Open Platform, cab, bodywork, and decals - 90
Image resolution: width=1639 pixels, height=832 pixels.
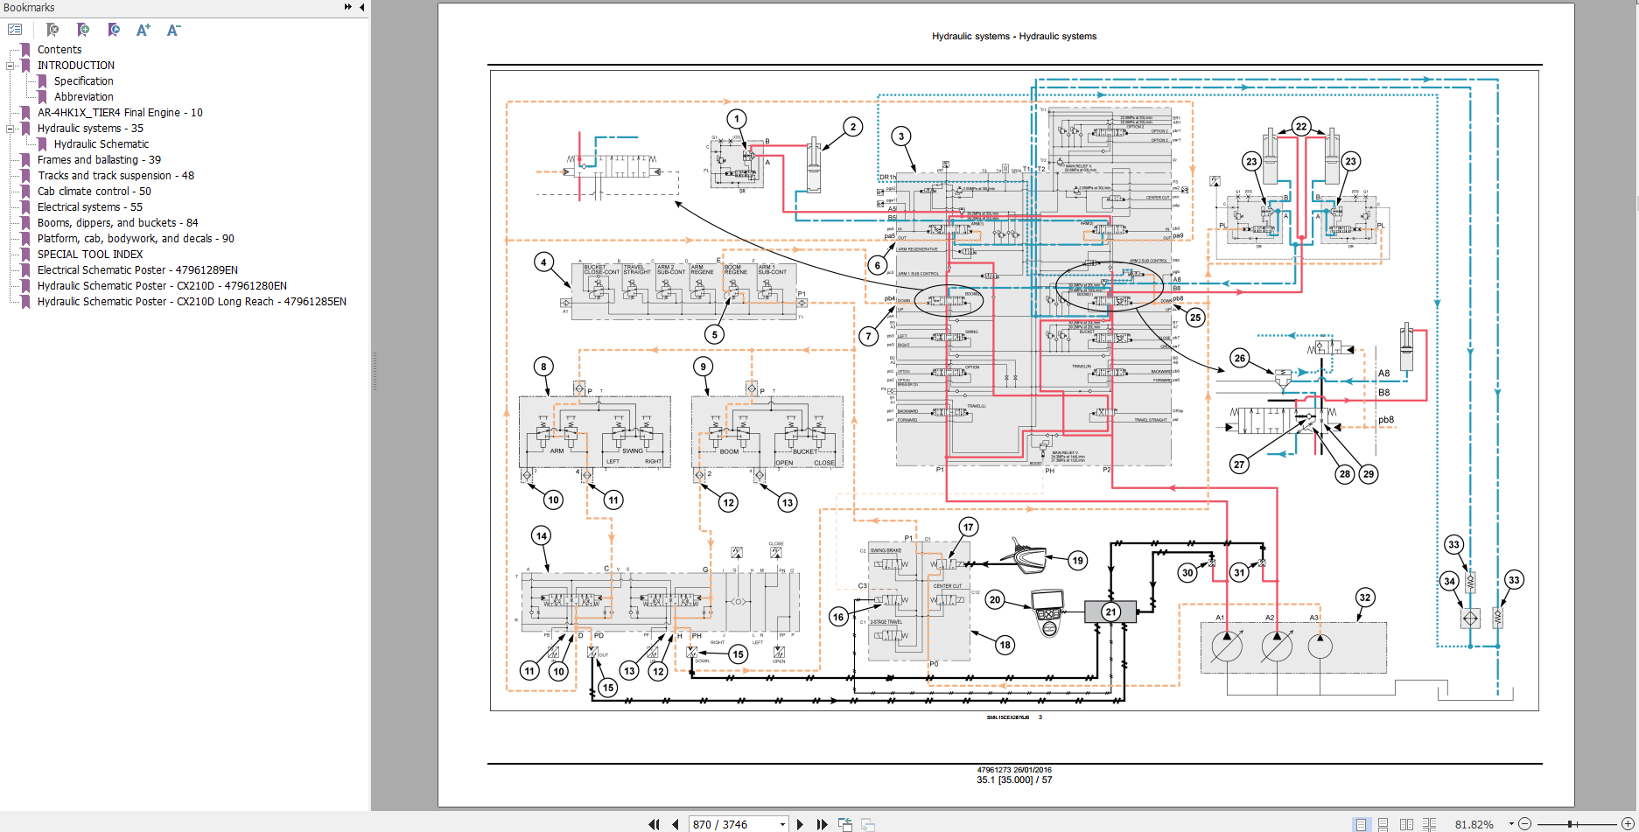(x=136, y=239)
